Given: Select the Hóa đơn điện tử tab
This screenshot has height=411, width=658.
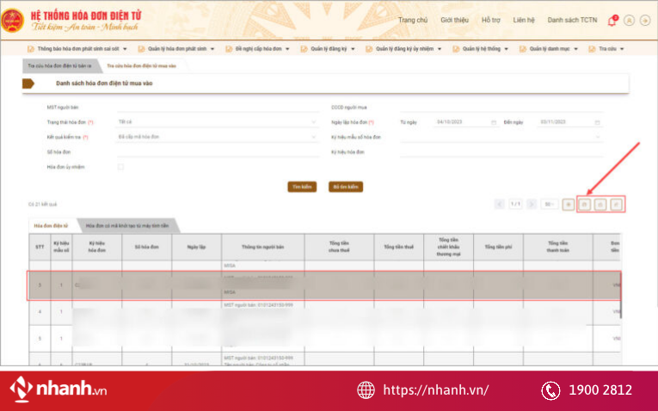Looking at the screenshot, I should pos(51,225).
